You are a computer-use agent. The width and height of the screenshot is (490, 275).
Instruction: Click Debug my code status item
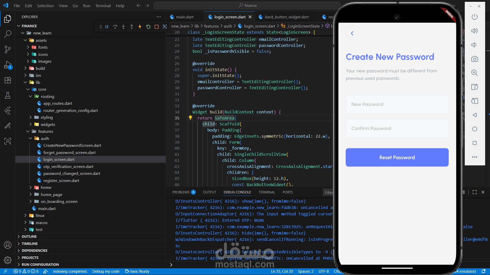pos(106,271)
